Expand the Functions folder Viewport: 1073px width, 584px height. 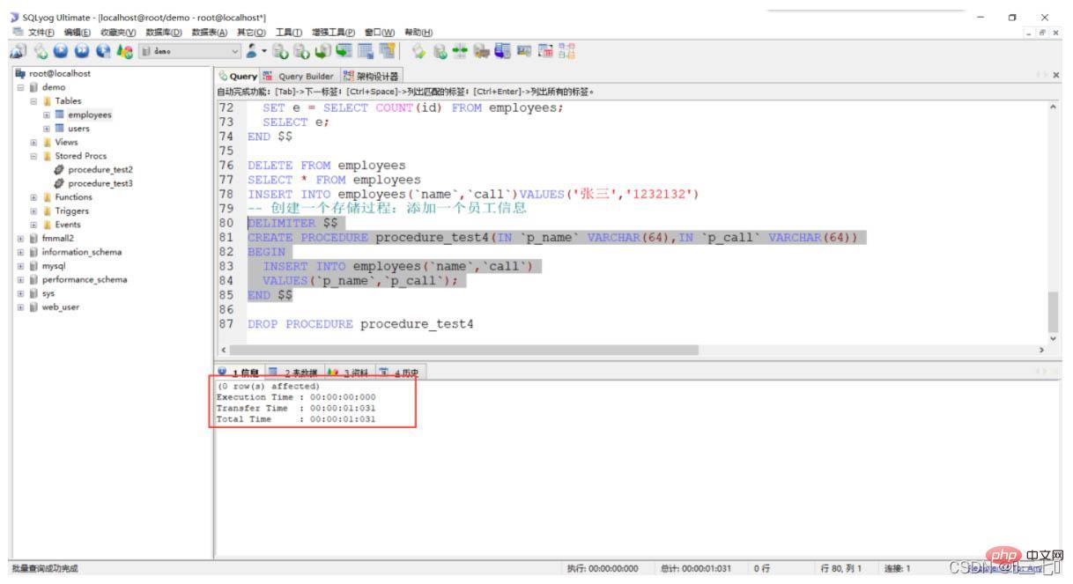click(34, 197)
